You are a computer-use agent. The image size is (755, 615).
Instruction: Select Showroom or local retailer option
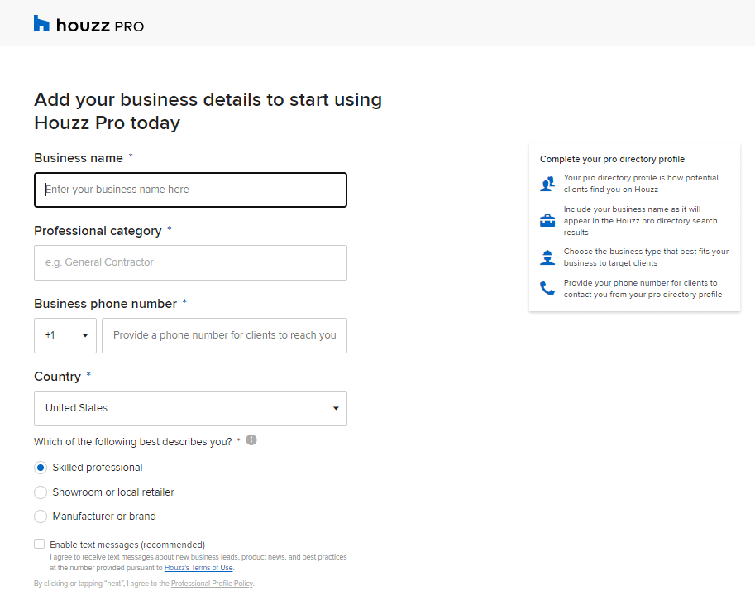(x=41, y=492)
